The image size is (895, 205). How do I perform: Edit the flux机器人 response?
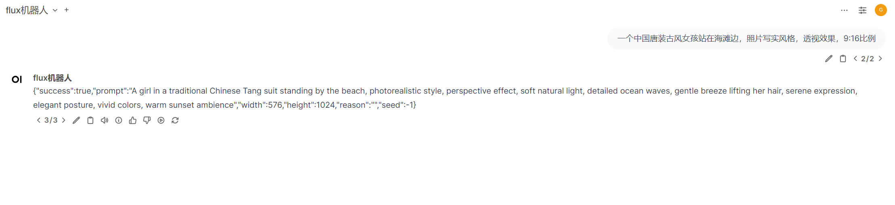pos(76,120)
